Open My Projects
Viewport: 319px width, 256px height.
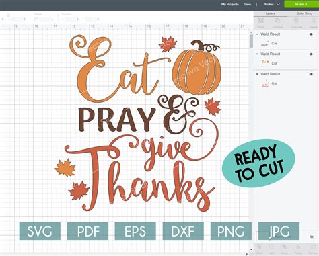(230, 4)
